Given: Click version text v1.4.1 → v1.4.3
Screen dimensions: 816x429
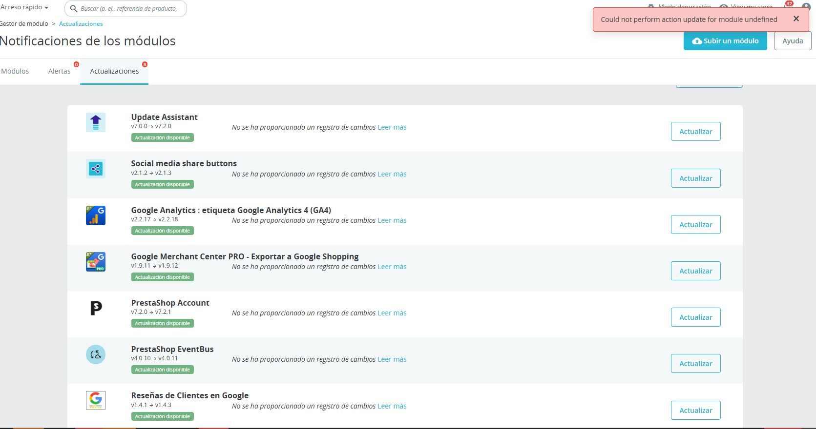Looking at the screenshot, I should [151, 405].
